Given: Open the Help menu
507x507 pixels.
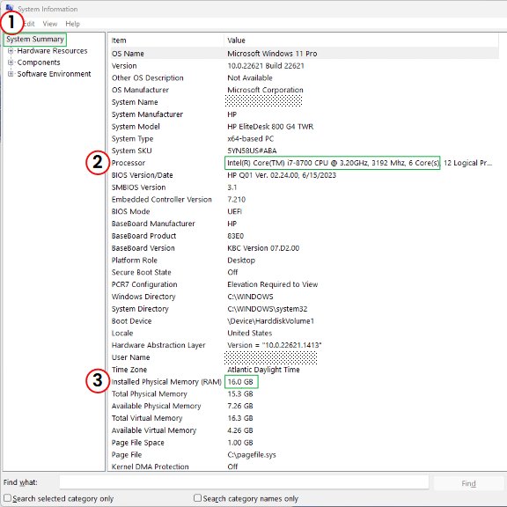Looking at the screenshot, I should (72, 24).
